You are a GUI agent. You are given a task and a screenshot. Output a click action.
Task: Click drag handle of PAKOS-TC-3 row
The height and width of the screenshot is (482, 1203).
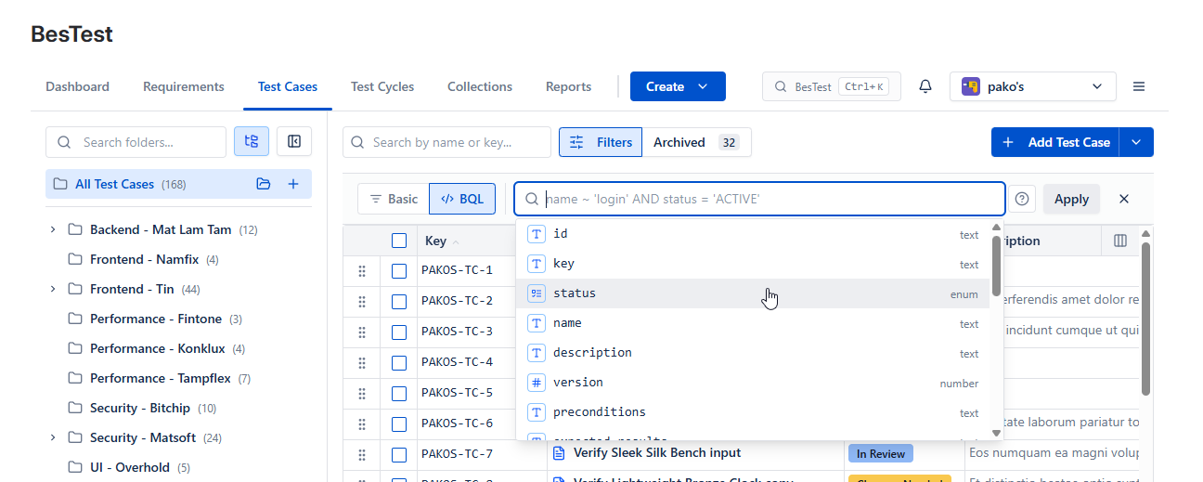pyautogui.click(x=362, y=332)
